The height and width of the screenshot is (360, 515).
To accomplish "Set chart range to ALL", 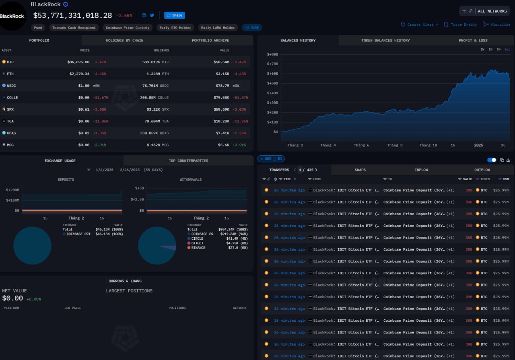I will pos(507,49).
